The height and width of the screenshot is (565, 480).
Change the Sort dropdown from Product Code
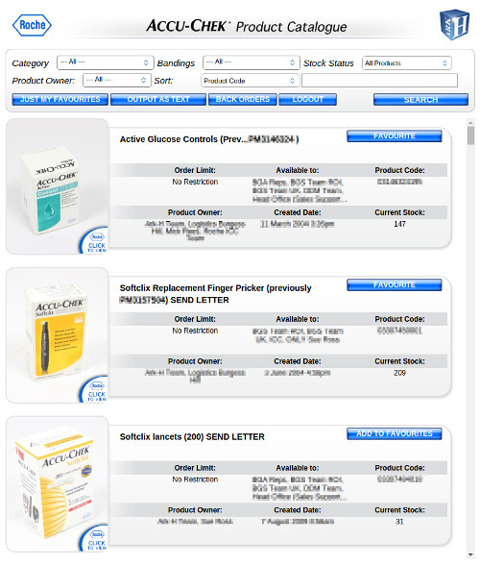pos(251,81)
